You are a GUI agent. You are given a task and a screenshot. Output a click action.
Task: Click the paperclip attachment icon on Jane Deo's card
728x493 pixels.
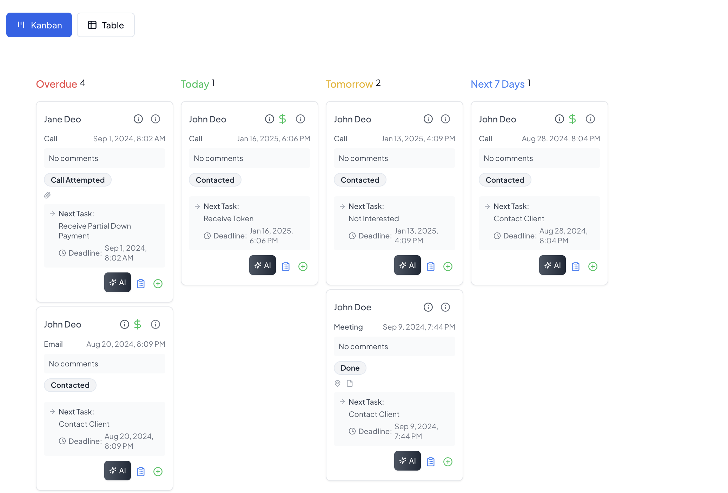[x=47, y=195]
